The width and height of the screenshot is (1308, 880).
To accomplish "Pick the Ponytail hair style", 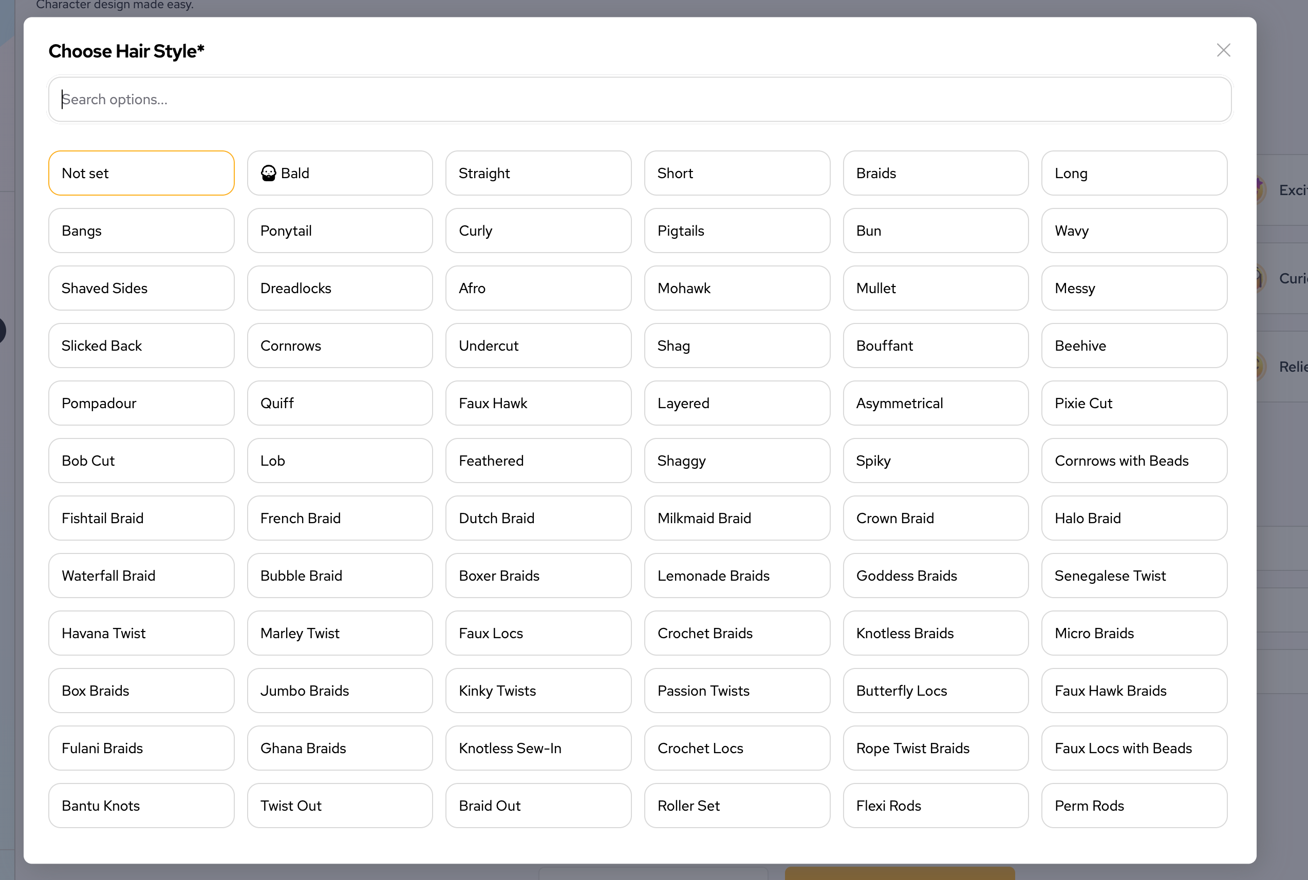I will tap(339, 231).
